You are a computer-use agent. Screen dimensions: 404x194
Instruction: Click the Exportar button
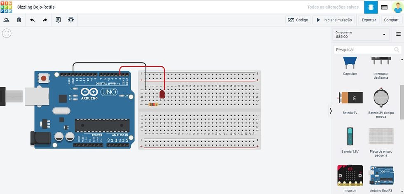(x=369, y=20)
